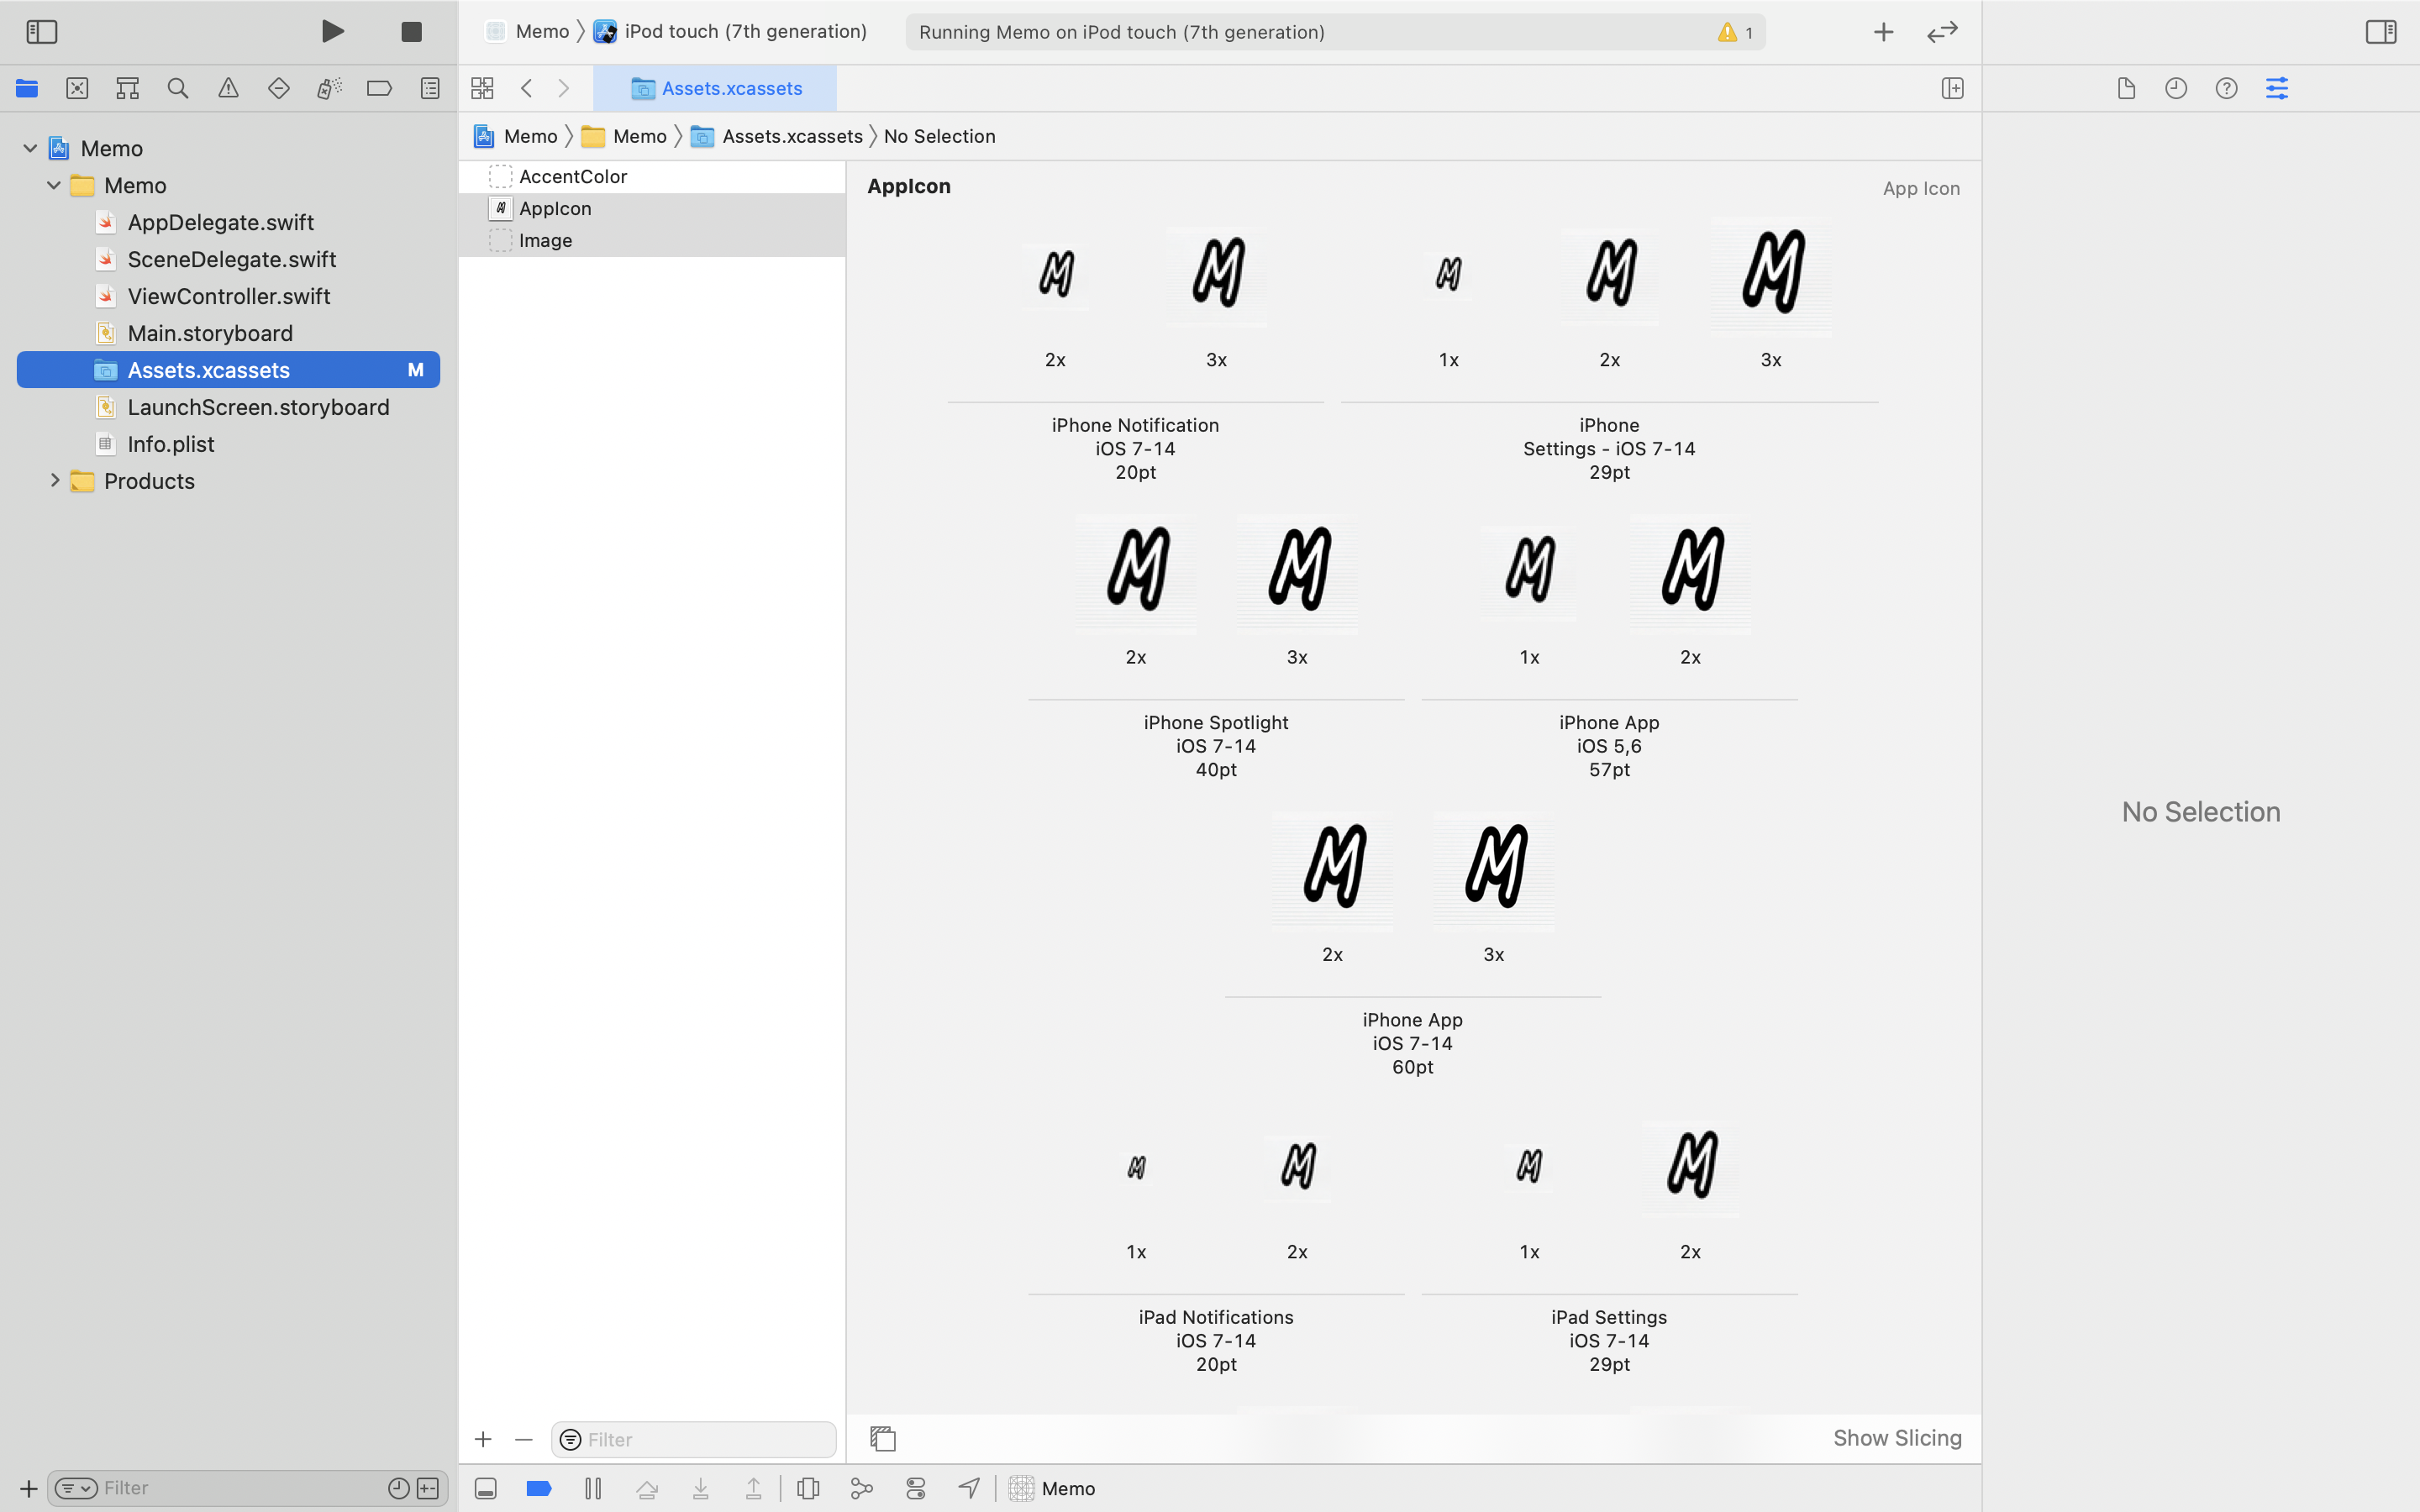The height and width of the screenshot is (1512, 2420).
Task: Click the Simulate Location arrow icon
Action: pyautogui.click(x=969, y=1488)
